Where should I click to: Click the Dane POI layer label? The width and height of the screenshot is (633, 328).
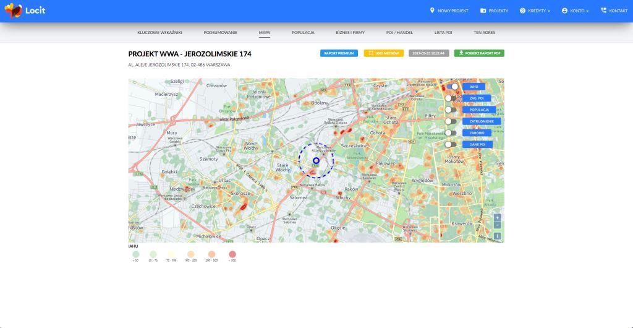click(477, 144)
